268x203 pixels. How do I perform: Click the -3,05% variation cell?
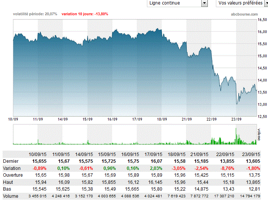(x=178, y=168)
